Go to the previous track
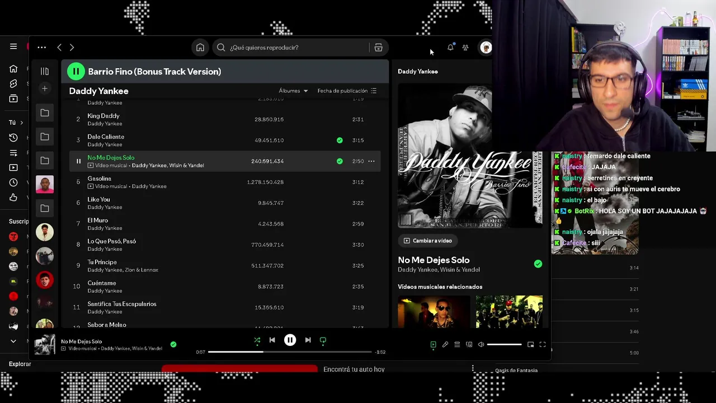Image resolution: width=716 pixels, height=403 pixels. [272, 340]
